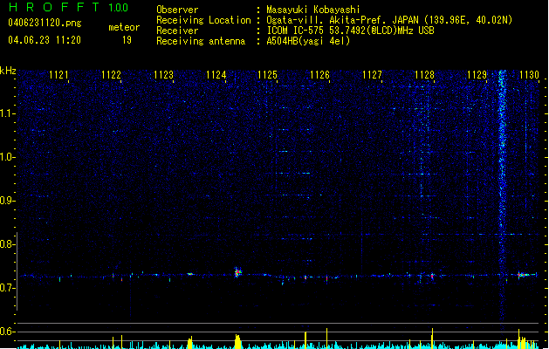Click the 'meteor' label

pos(124,27)
